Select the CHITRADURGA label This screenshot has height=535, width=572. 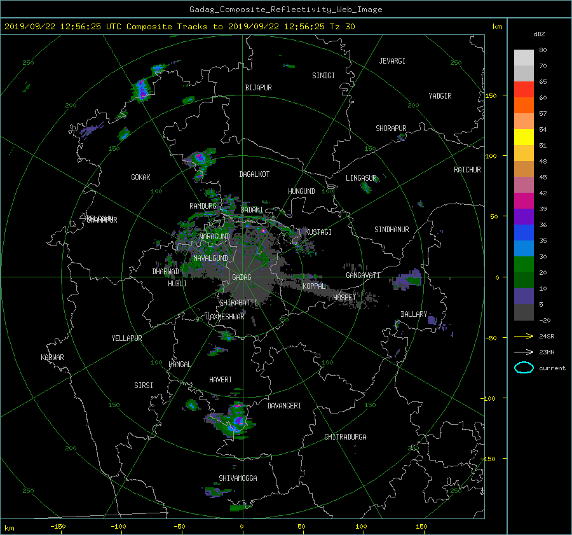(346, 437)
